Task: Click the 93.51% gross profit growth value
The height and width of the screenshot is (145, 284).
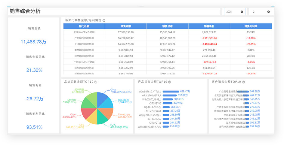Action: point(34,127)
